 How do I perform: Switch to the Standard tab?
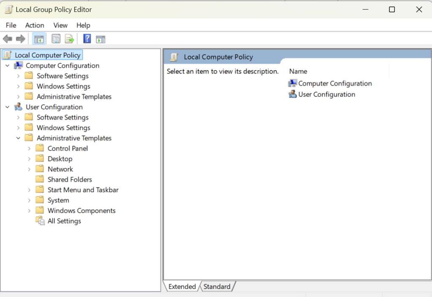217,286
